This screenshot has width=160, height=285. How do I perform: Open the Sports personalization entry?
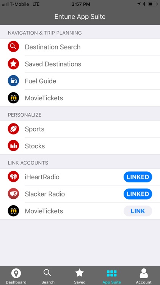[x=80, y=129]
